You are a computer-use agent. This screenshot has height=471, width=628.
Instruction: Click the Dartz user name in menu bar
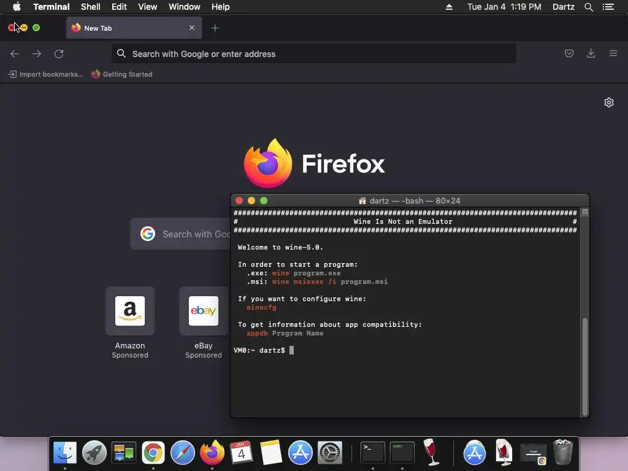(563, 7)
